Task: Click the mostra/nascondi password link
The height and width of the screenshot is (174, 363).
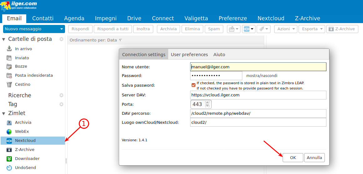Action: tap(262, 75)
